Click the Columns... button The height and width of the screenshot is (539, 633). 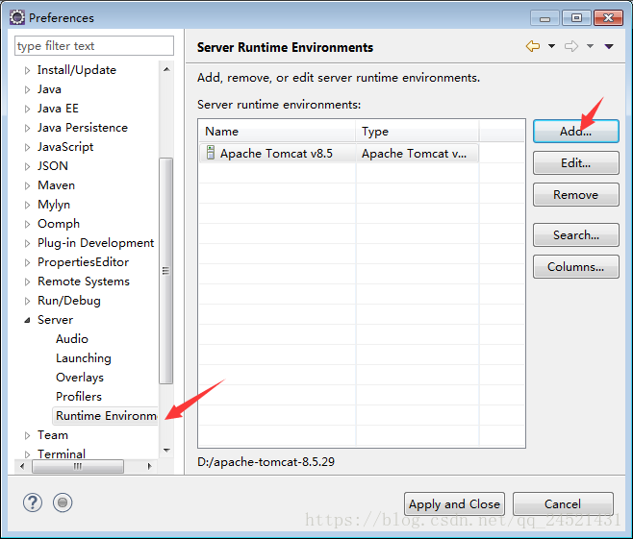(575, 266)
